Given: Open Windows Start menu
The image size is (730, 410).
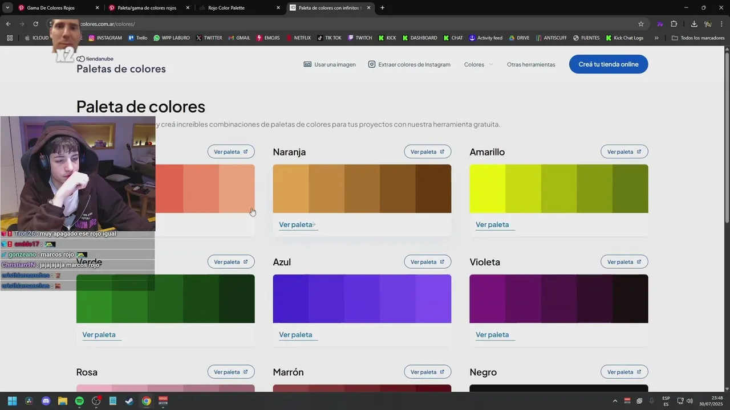Looking at the screenshot, I should pos(12,401).
